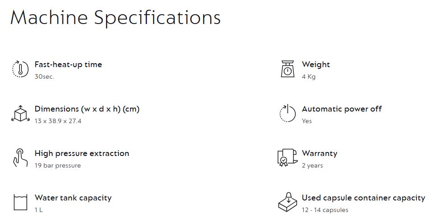Click the Automatic power off label
432x224 pixels.
click(342, 109)
